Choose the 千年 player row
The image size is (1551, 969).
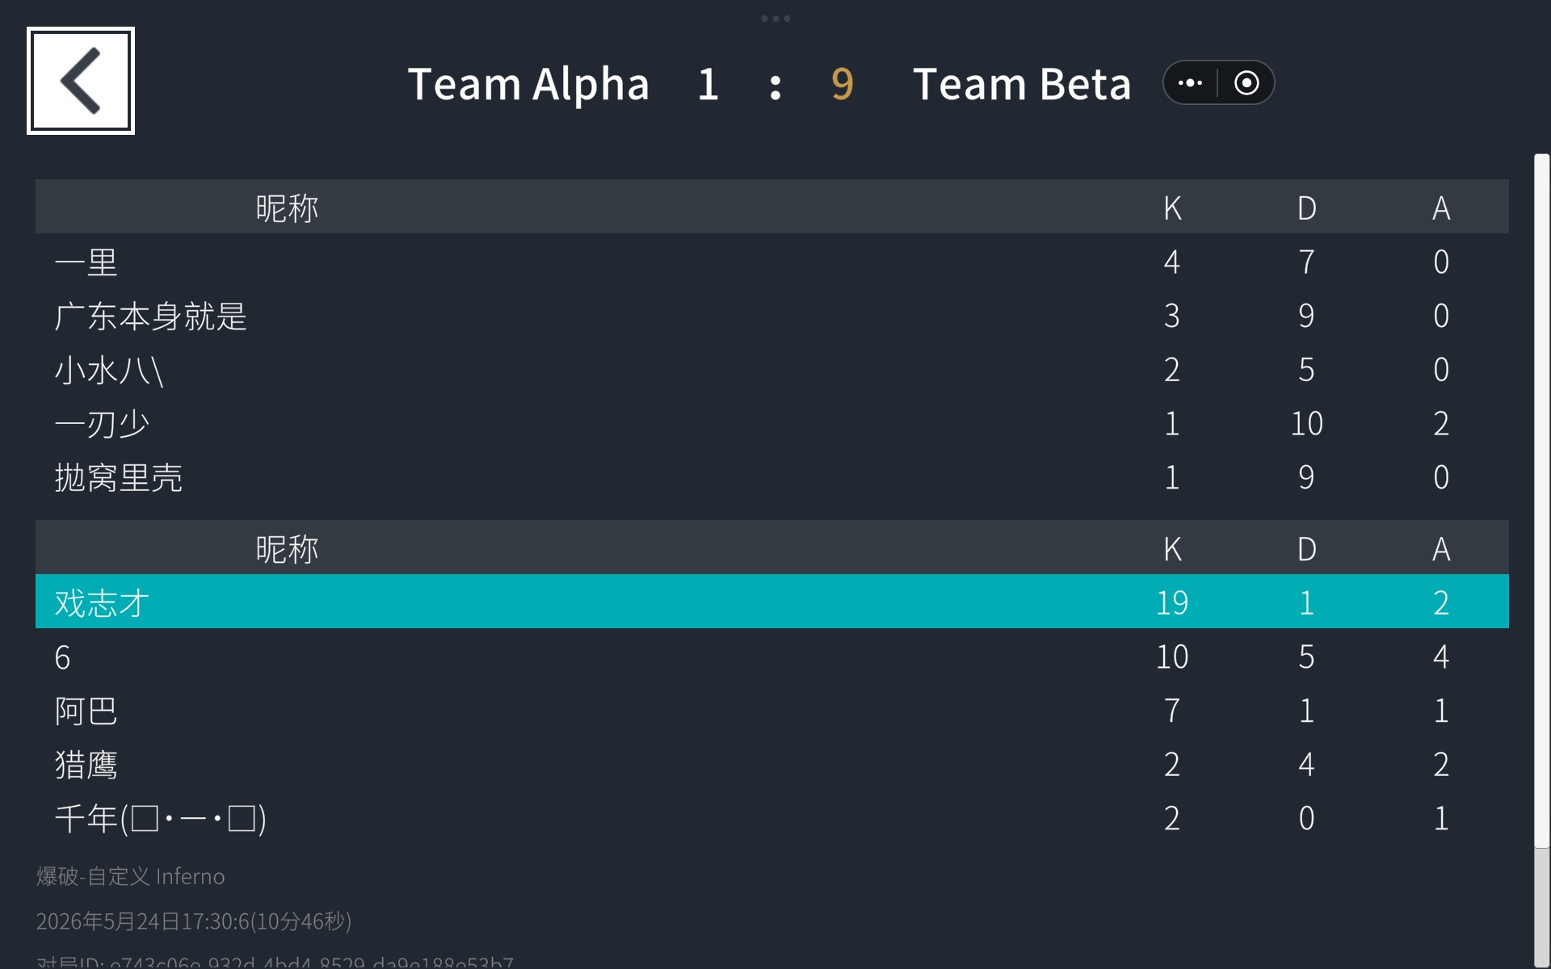(x=772, y=818)
